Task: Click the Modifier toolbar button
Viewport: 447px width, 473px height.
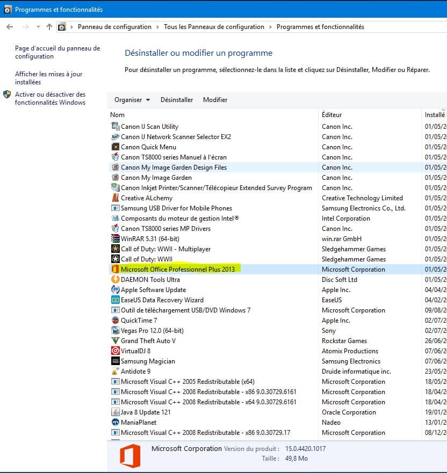Action: (215, 100)
